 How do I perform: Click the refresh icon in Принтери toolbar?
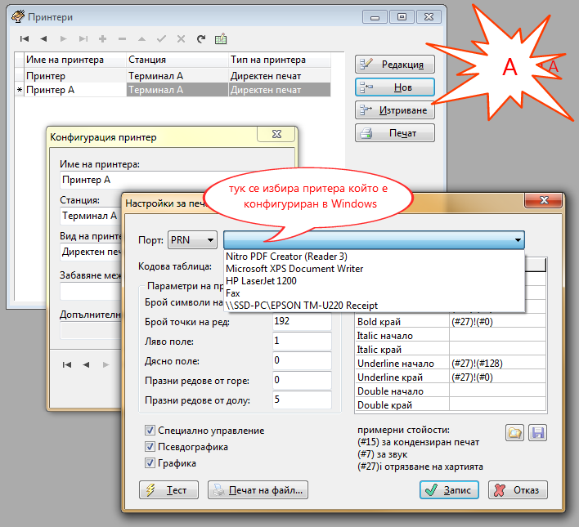coord(200,38)
